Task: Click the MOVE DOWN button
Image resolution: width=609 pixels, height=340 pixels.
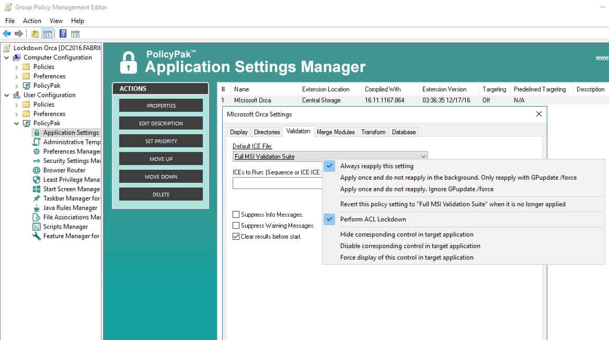Action: 161,177
